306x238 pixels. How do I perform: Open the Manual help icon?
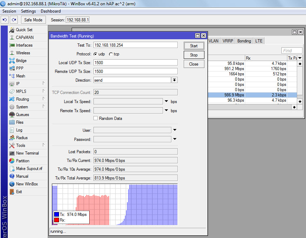tap(12, 176)
